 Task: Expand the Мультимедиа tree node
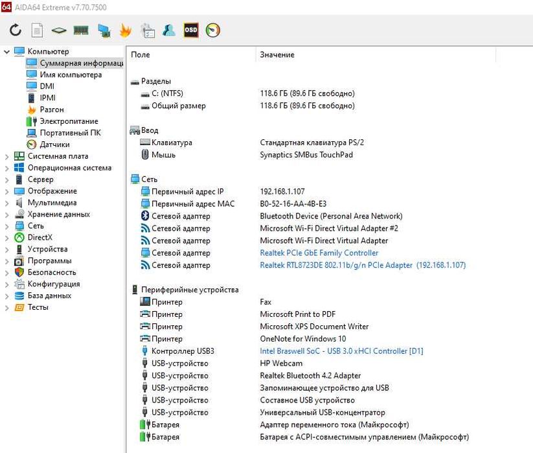[x=6, y=203]
